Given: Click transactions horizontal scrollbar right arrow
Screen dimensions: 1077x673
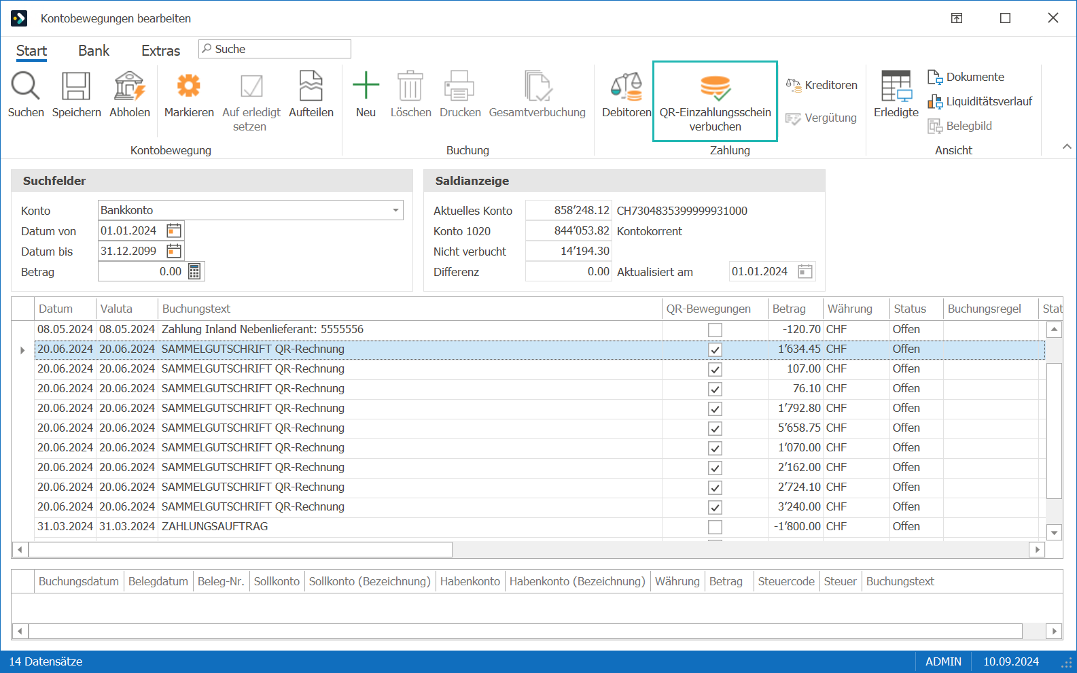Looking at the screenshot, I should click(1037, 549).
